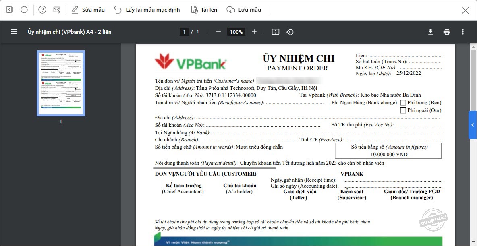This screenshot has width=477, height=246.
Task: Click the Giao dịch viên (Teller) label
Action: [300, 194]
